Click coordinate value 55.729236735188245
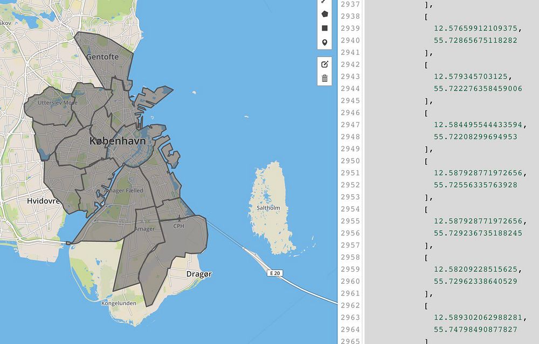Viewport: 539px width, 344px height. (x=478, y=233)
